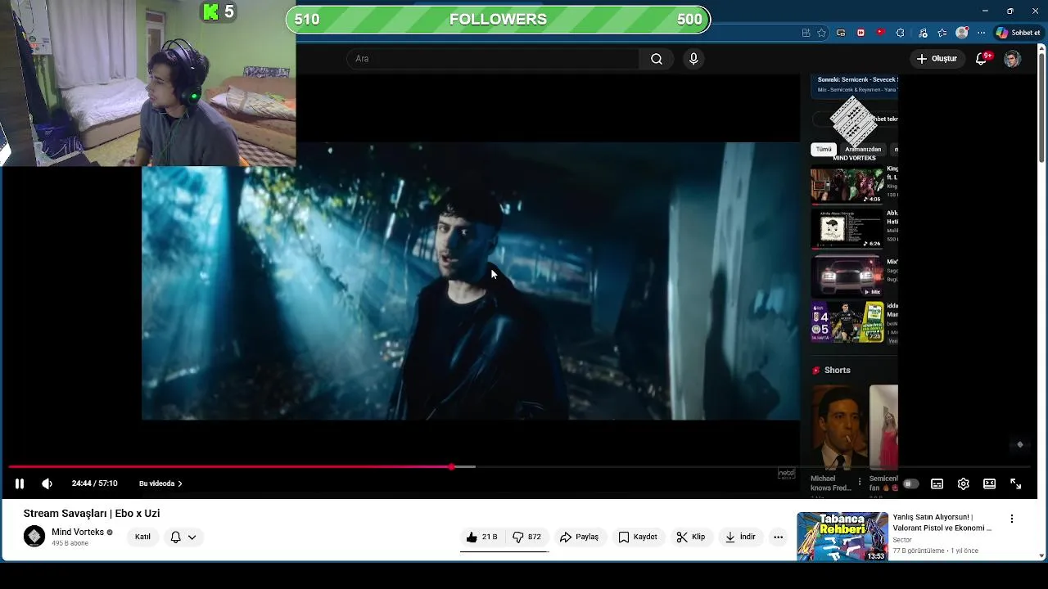Save the video with Kaydet
The width and height of the screenshot is (1048, 589).
click(x=638, y=537)
